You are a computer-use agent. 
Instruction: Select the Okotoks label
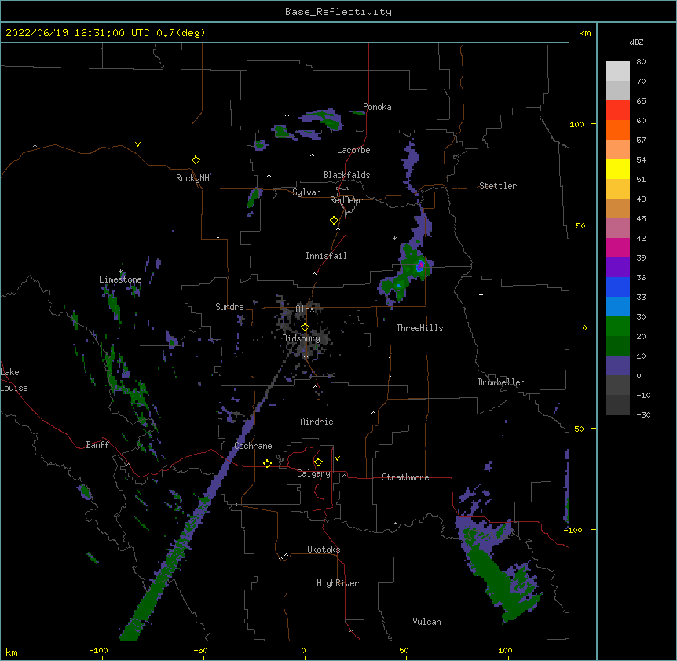324,550
